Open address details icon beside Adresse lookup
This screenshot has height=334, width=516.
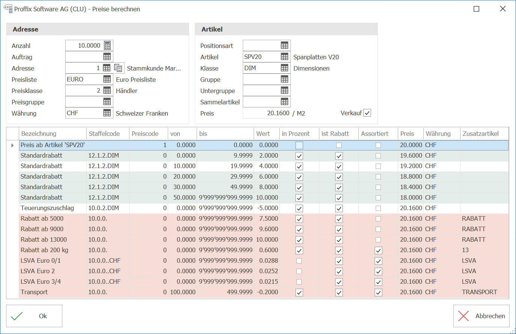coord(118,68)
